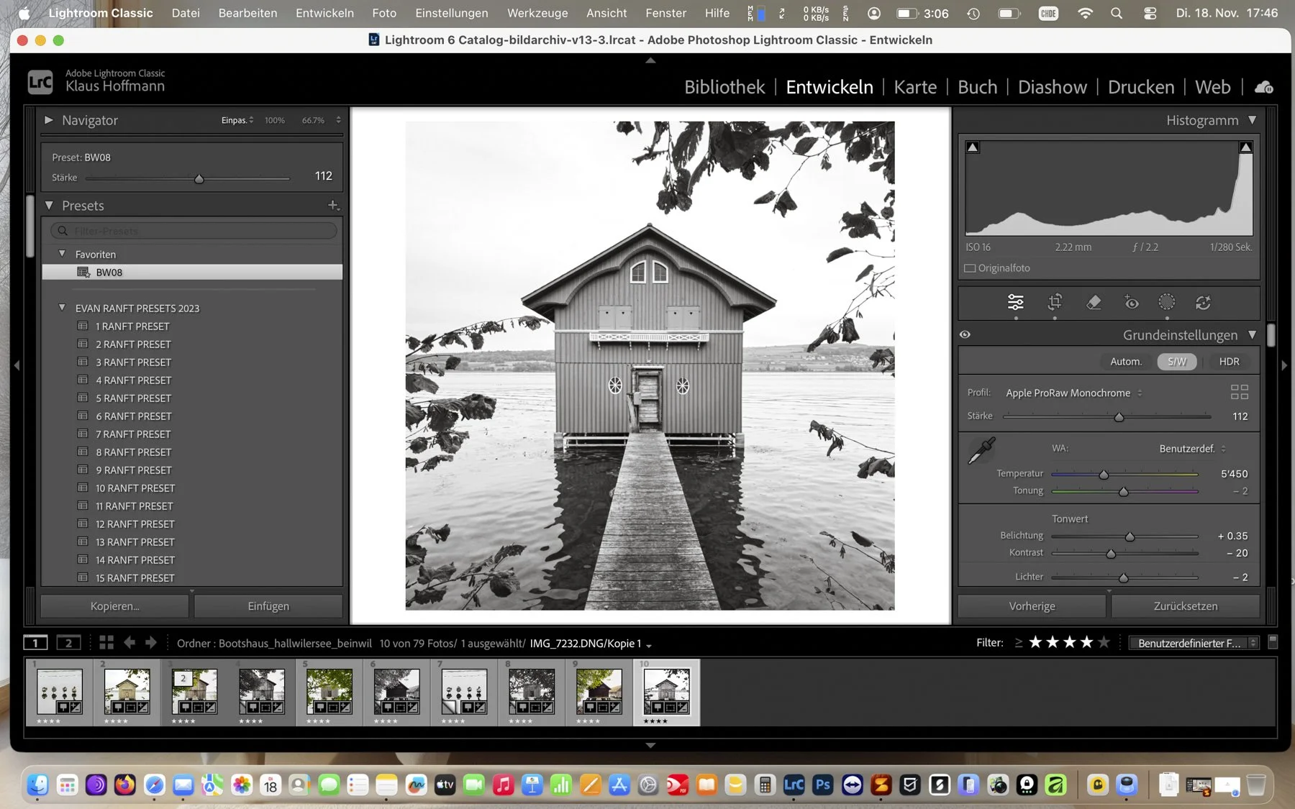Switch to the Diashow module
The width and height of the screenshot is (1295, 809).
tap(1052, 87)
